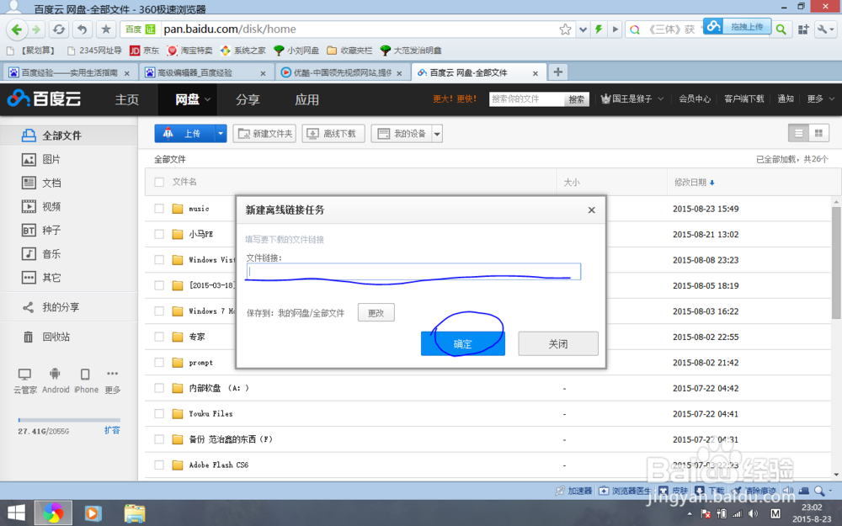Go to 应用 in navigation bar
Image resolution: width=842 pixels, height=526 pixels.
click(306, 99)
